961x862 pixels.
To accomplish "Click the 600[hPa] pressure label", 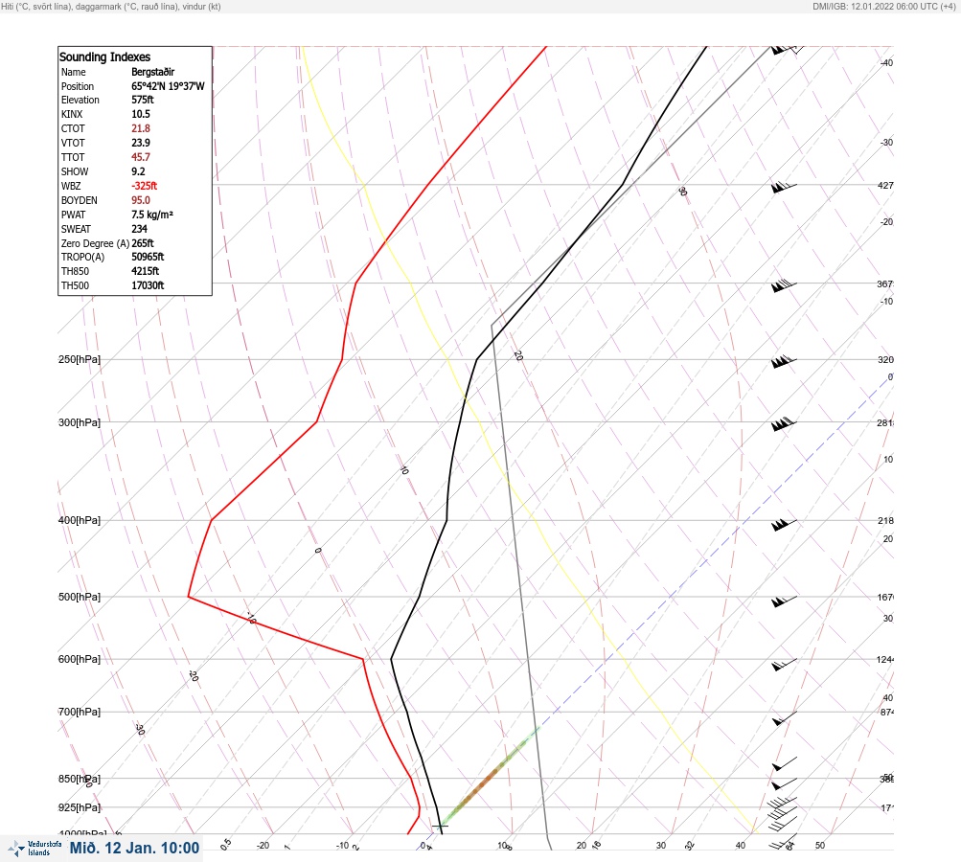I will pos(80,659).
